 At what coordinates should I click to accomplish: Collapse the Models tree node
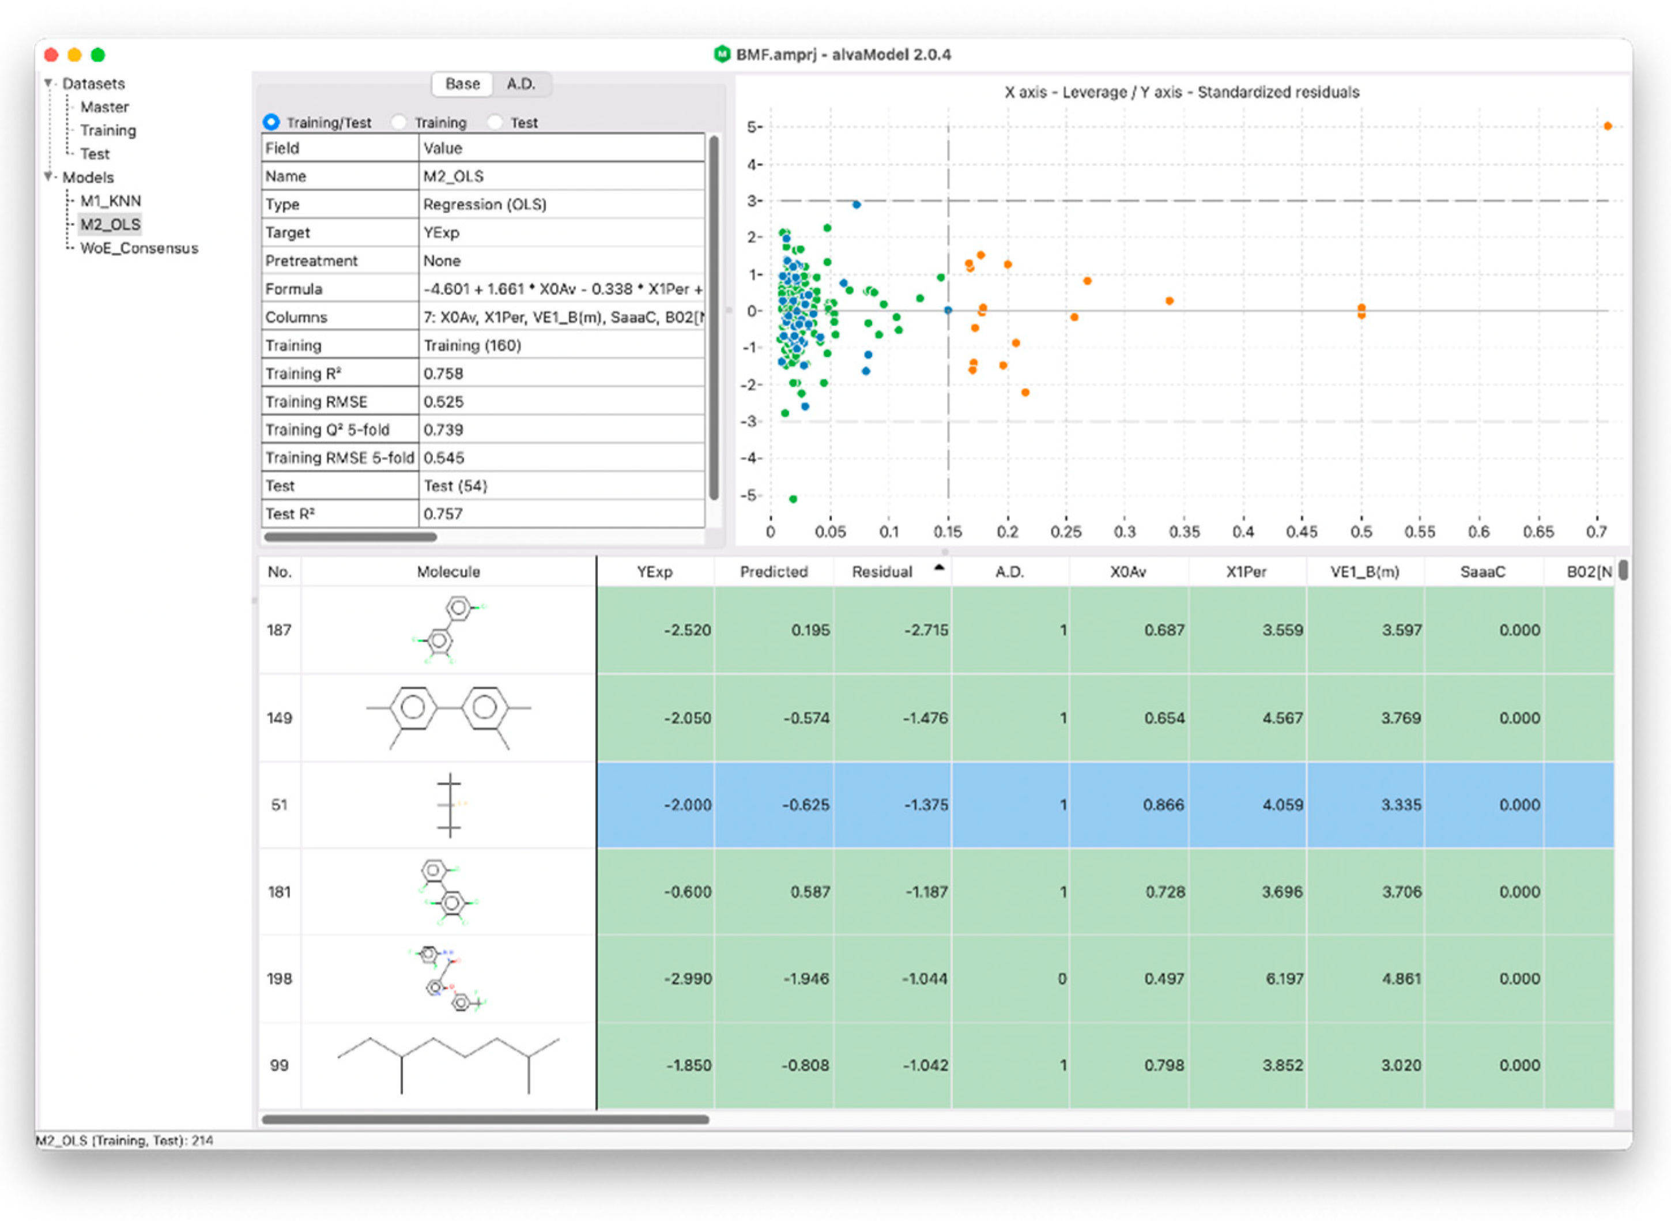pos(49,176)
